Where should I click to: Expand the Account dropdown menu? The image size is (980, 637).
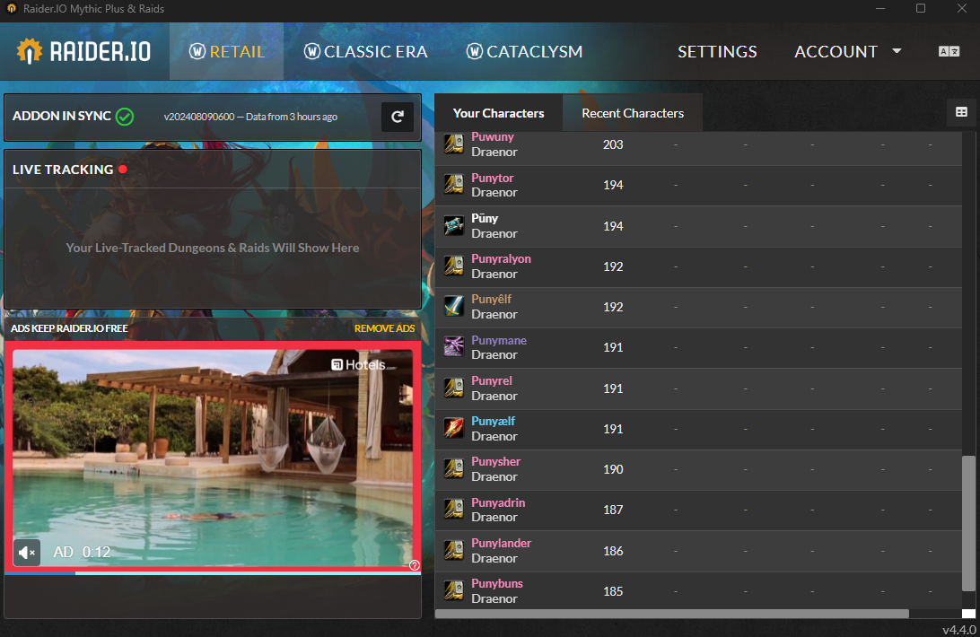click(x=848, y=51)
